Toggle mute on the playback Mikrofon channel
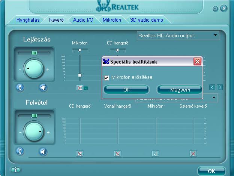Viewport: 234px width, 176px height. coord(79,88)
